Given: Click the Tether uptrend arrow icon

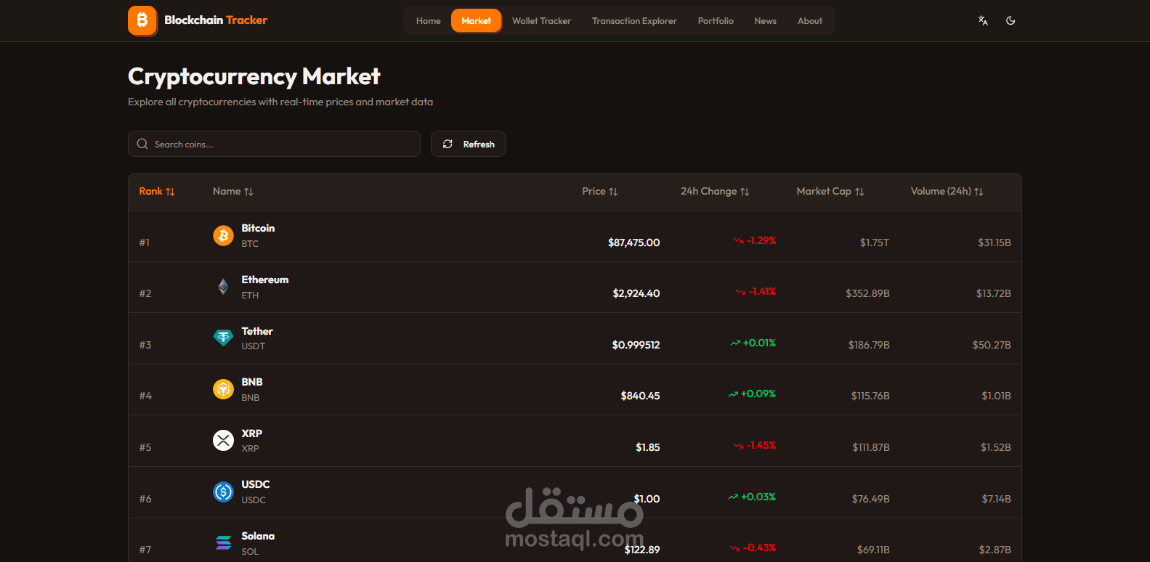Looking at the screenshot, I should click(735, 343).
